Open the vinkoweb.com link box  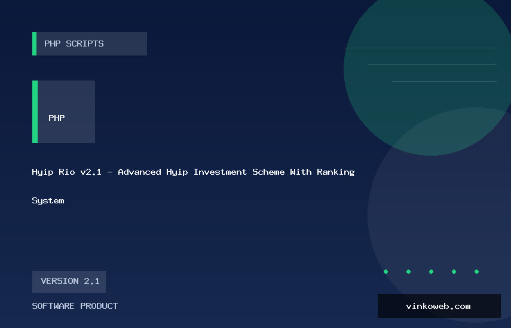pos(439,306)
